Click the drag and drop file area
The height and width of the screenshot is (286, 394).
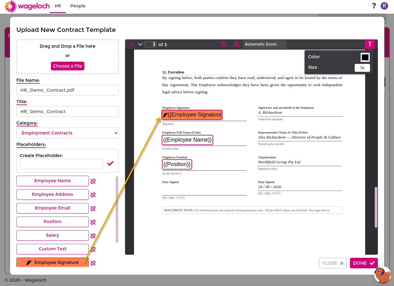click(x=68, y=57)
